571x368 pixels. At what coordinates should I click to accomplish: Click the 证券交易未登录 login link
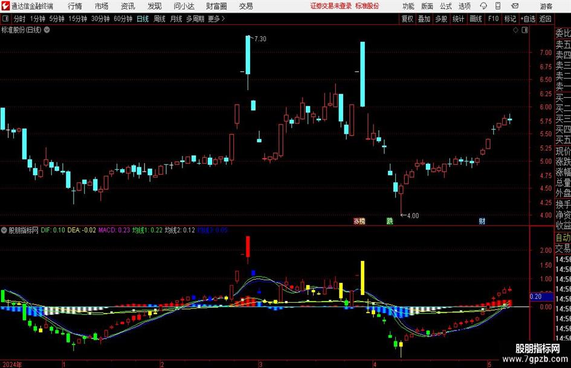(331, 6)
